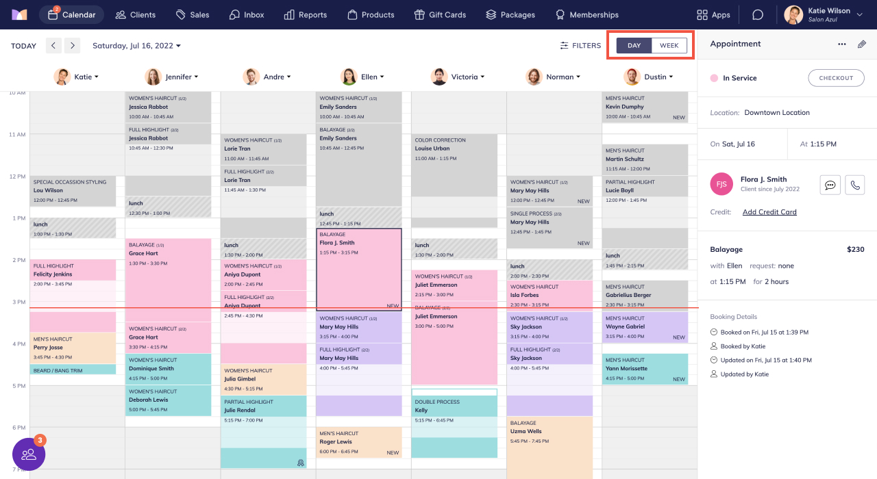Open the Memberships tab
Viewport: 877px width, 479px height.
pos(587,14)
